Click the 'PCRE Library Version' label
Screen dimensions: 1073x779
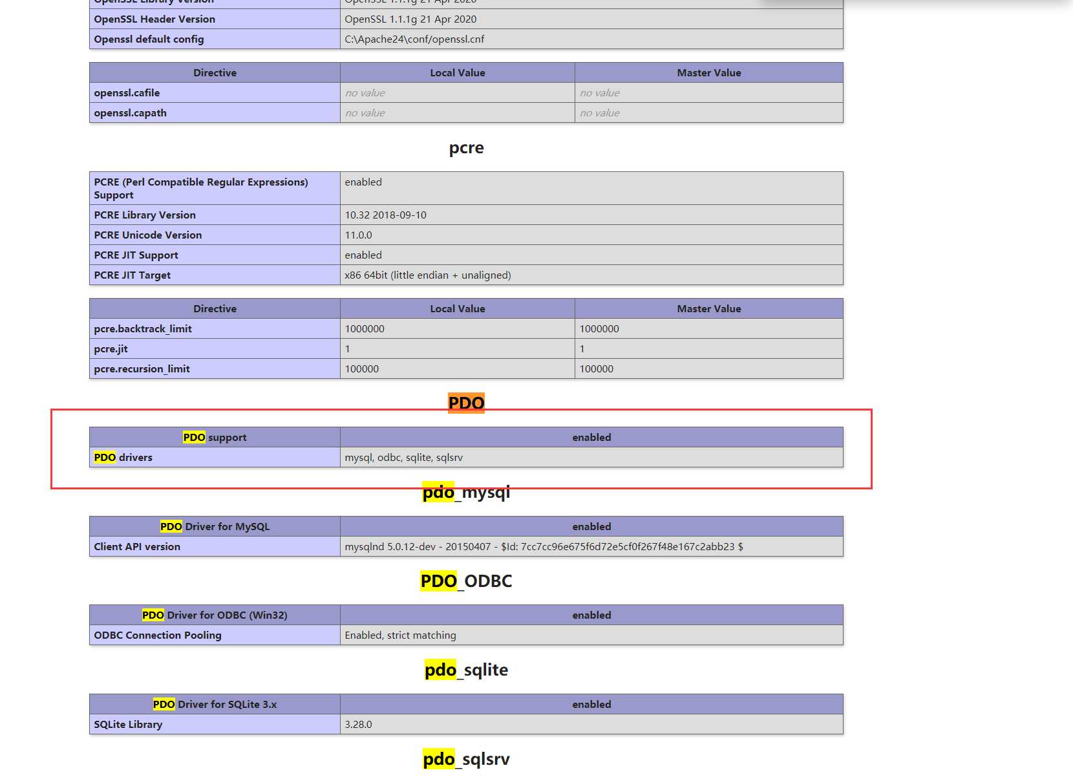point(145,215)
